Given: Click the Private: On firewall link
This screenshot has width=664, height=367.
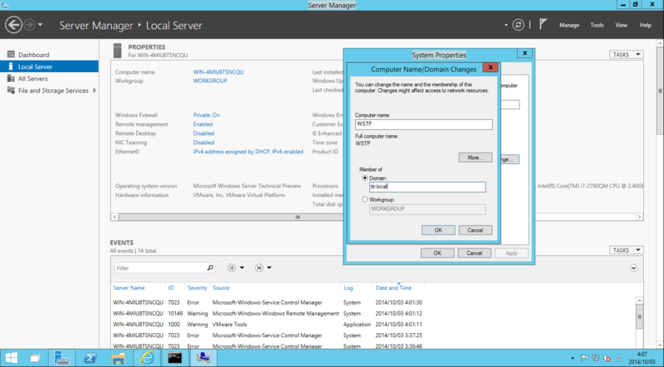Looking at the screenshot, I should [x=206, y=115].
